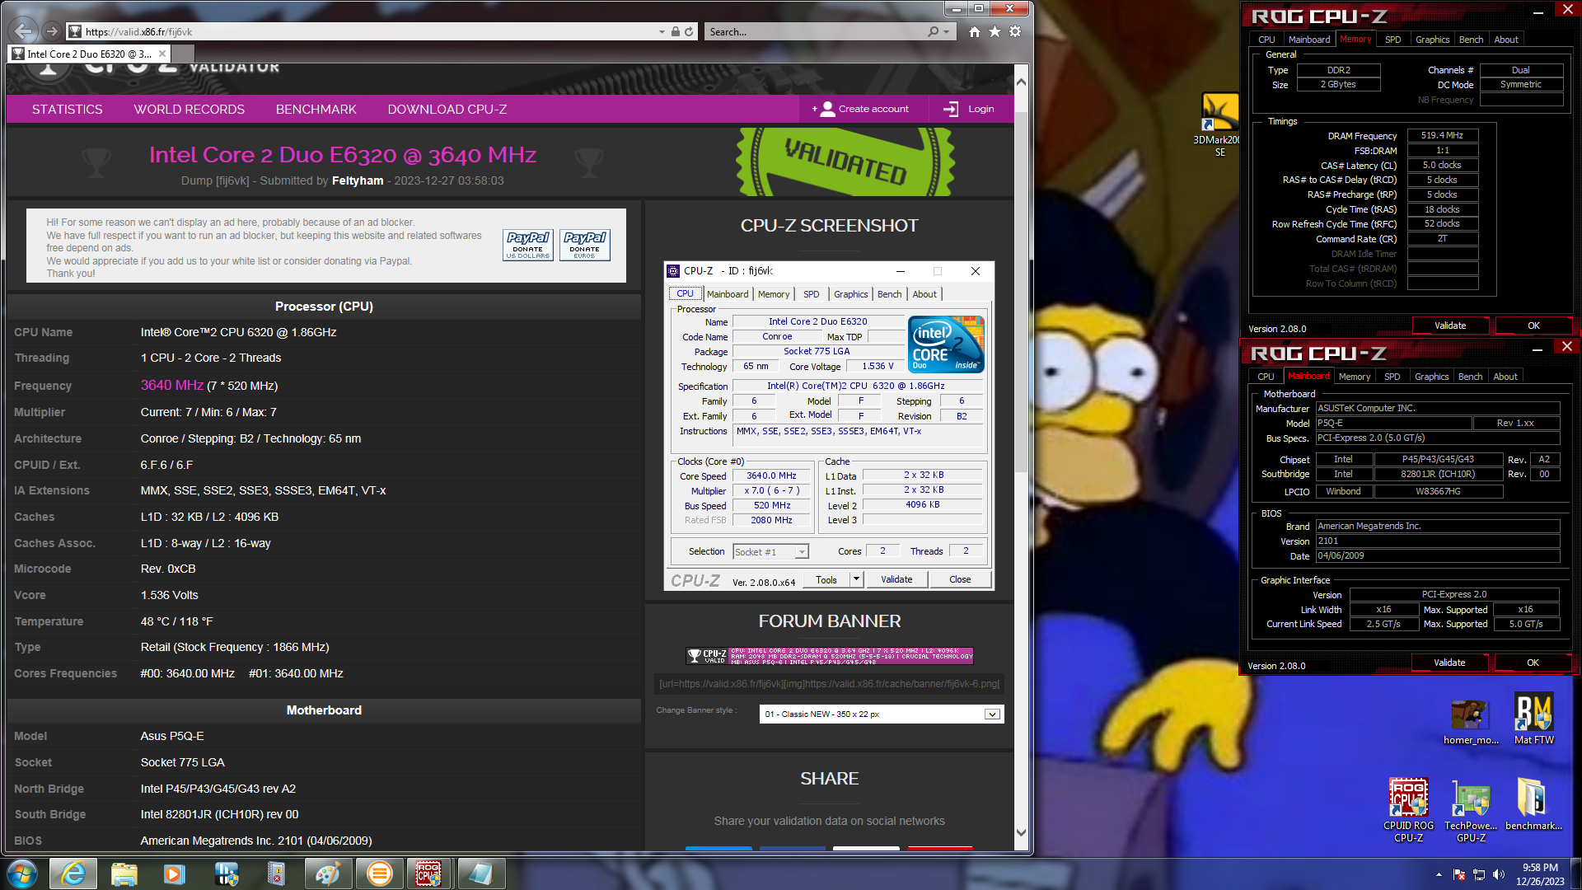
Task: Switch to ROG CPU-Z on the taskbar
Action: (428, 874)
